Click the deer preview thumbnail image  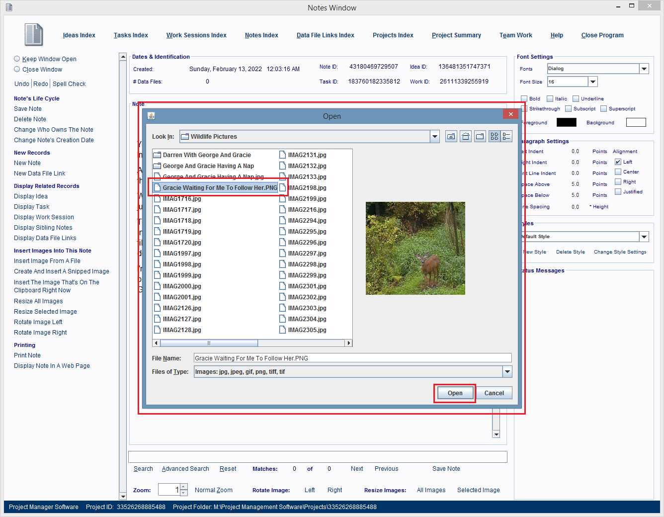[x=415, y=248]
